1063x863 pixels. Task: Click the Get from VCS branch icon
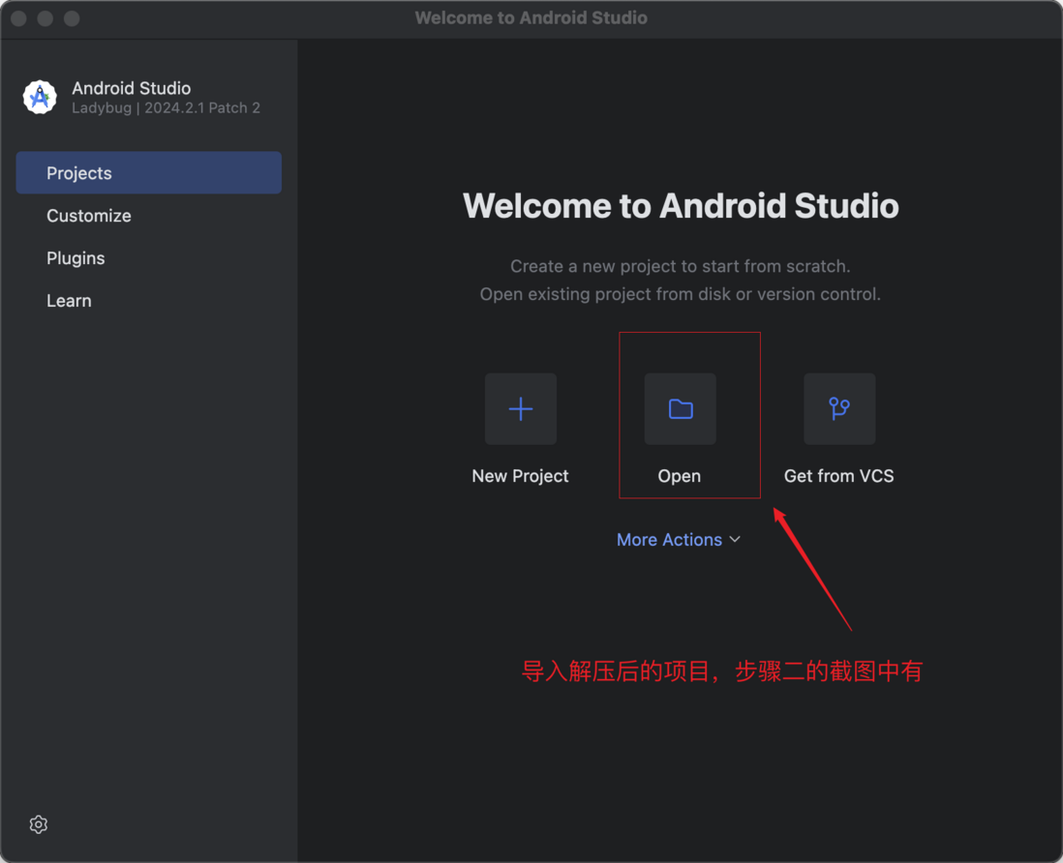[839, 409]
